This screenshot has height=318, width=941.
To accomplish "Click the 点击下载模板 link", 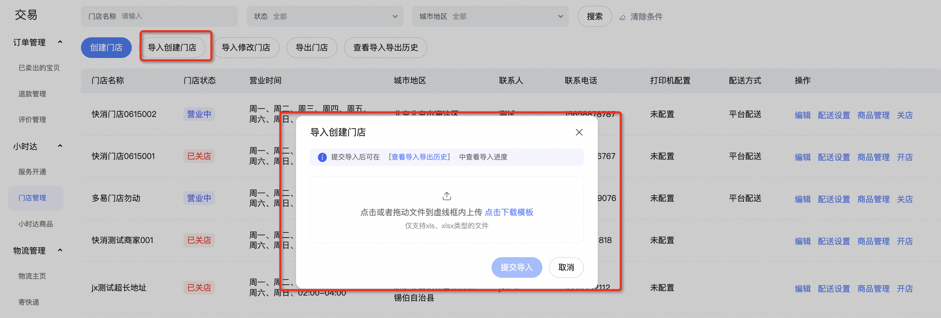I will pyautogui.click(x=509, y=212).
